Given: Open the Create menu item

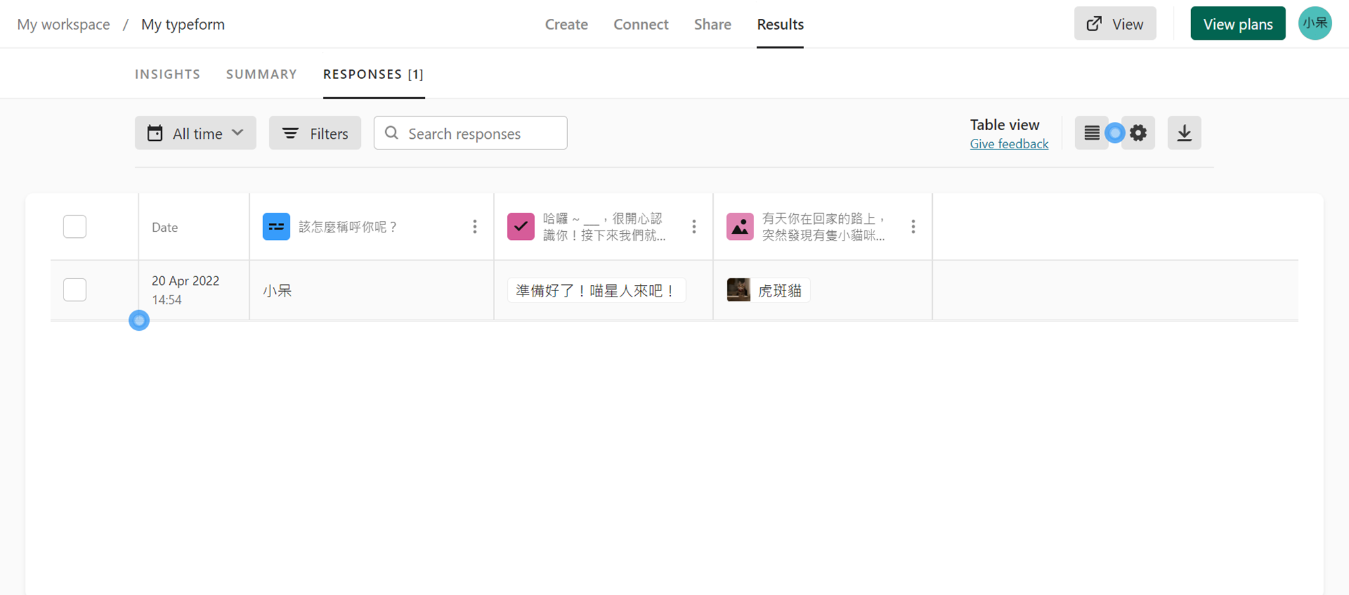Looking at the screenshot, I should point(567,24).
